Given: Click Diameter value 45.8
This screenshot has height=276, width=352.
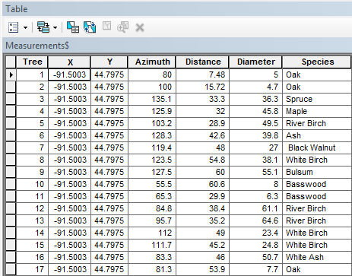Looking at the screenshot, I should (255, 111).
